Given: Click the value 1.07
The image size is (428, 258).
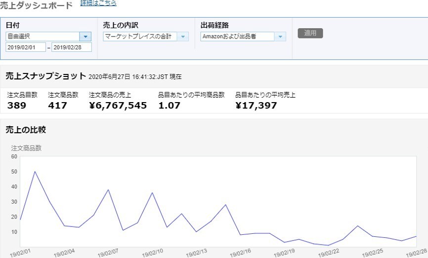Looking at the screenshot, I should click(169, 106).
